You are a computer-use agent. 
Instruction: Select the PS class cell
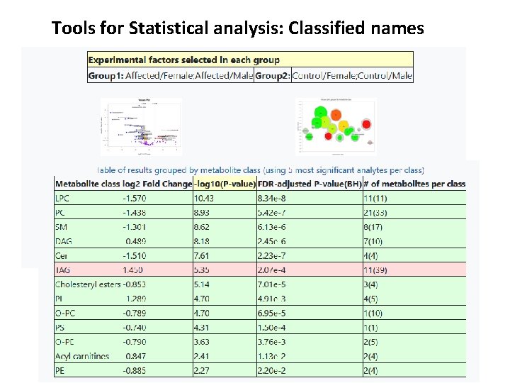pyautogui.click(x=59, y=327)
